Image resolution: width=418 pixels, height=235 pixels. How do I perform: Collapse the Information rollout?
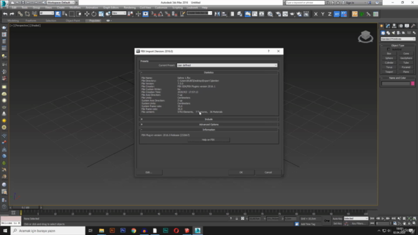click(x=209, y=130)
